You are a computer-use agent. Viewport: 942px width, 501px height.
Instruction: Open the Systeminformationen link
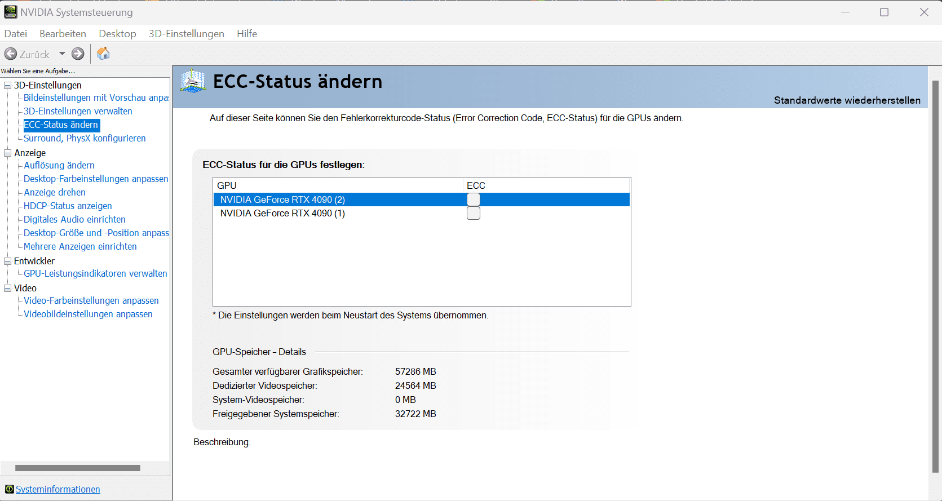point(58,489)
